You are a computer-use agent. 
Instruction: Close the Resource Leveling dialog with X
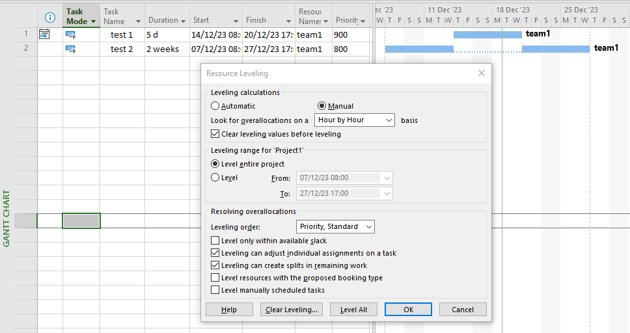482,73
